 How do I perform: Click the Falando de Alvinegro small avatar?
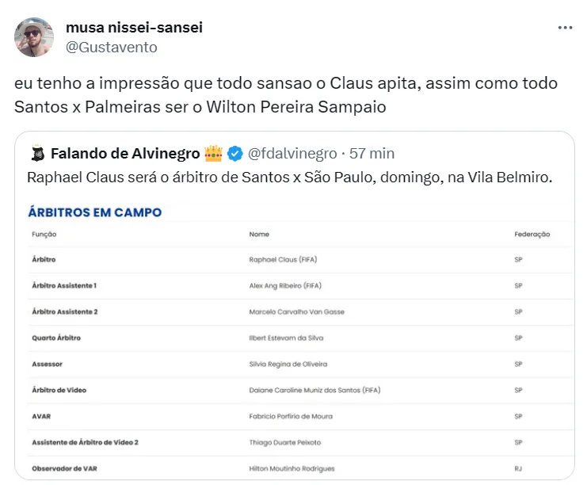[36, 153]
